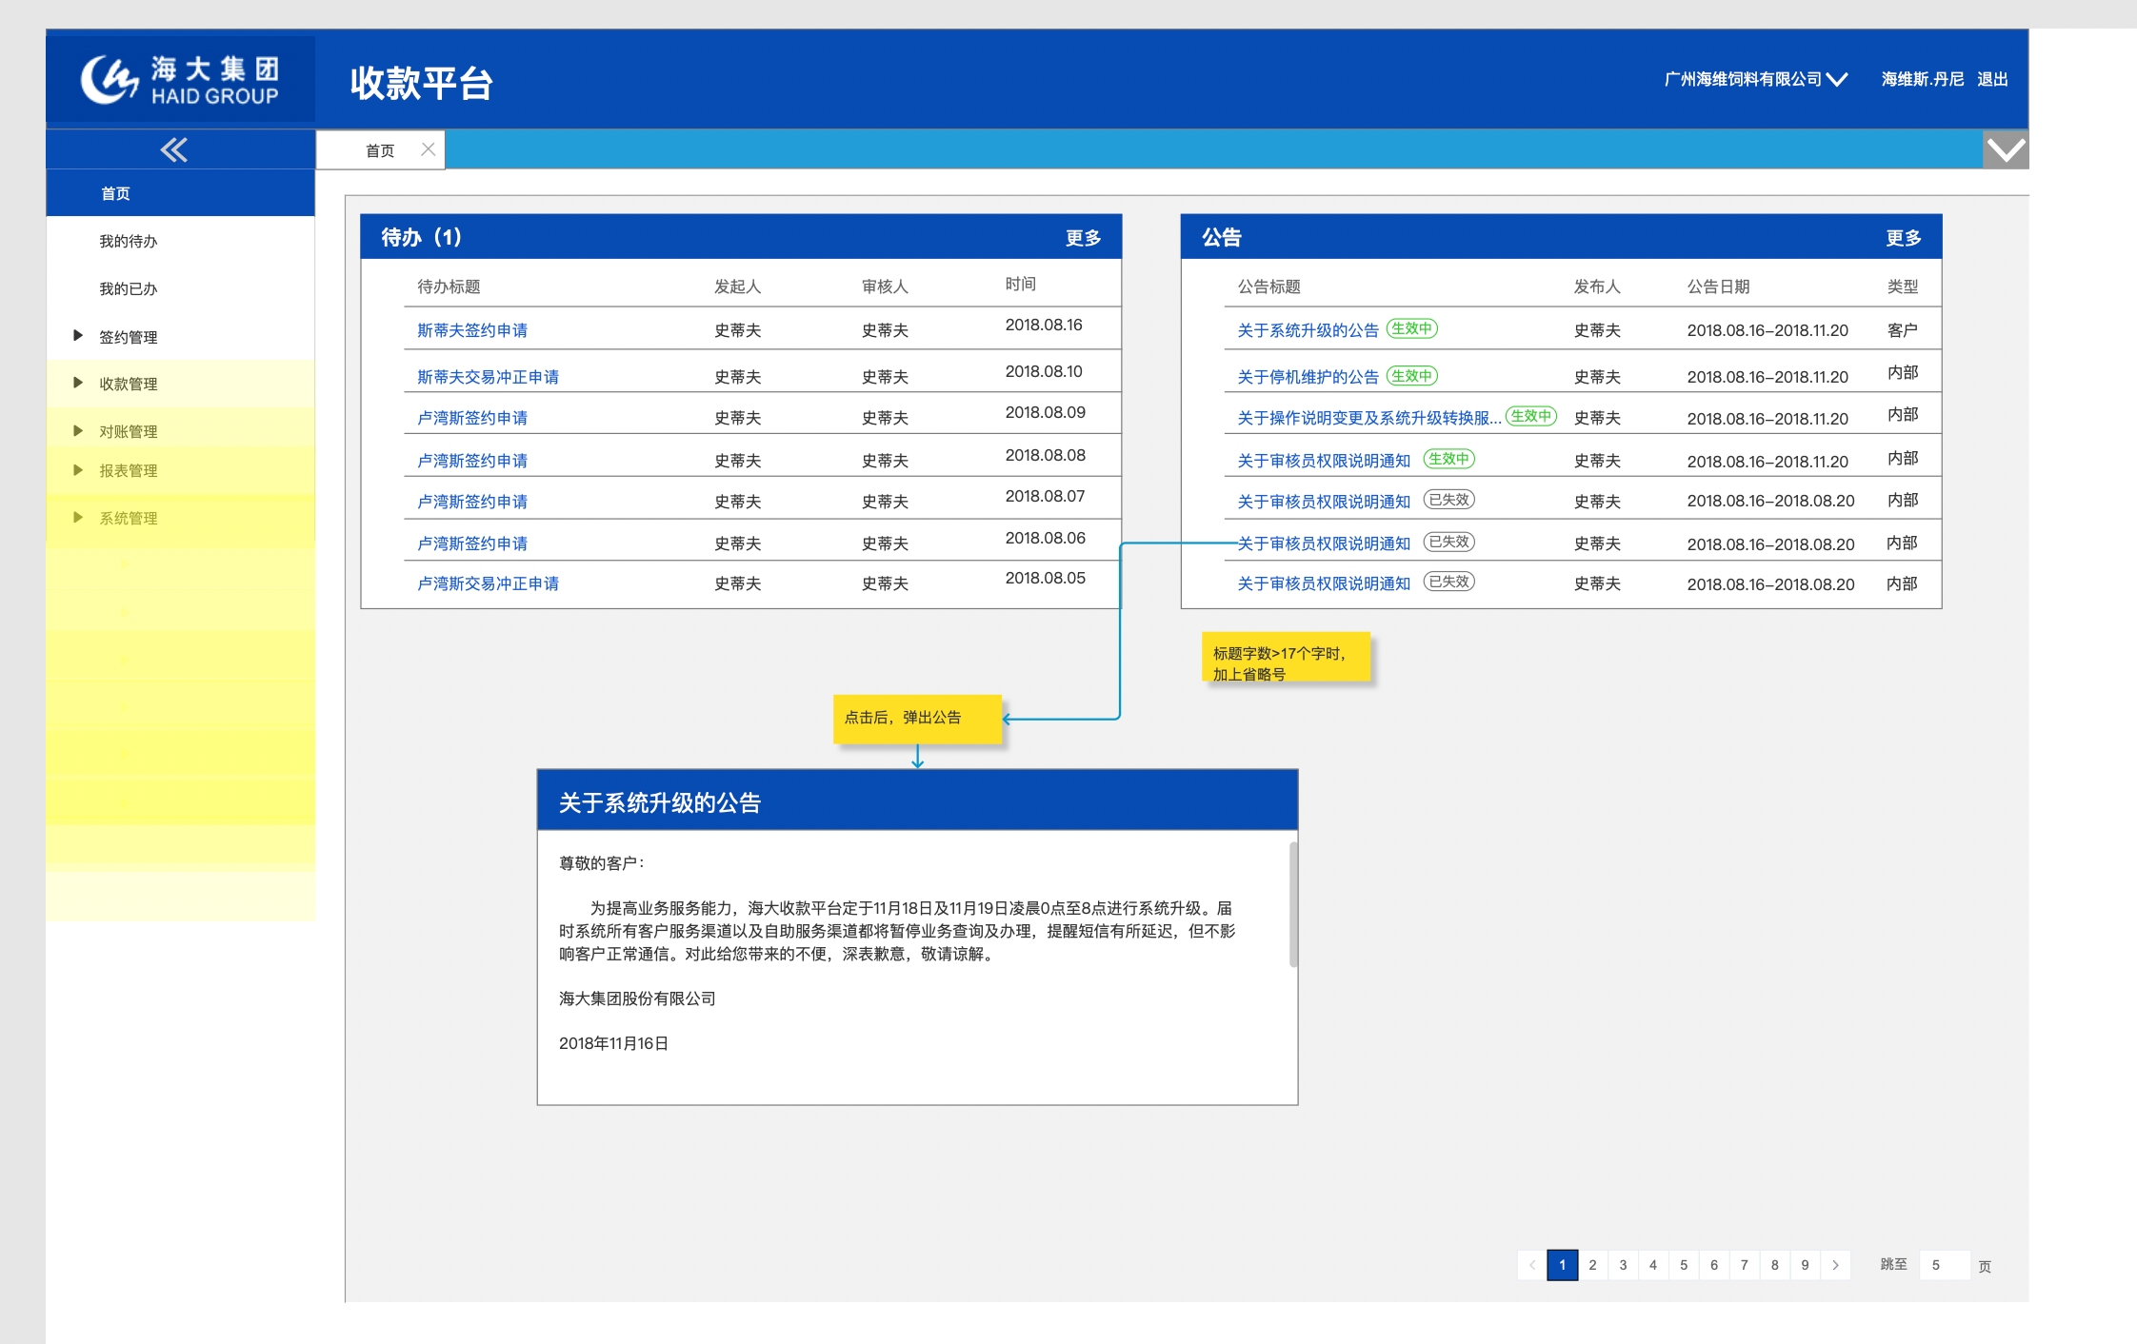Select page 9 in pagination
This screenshot has height=1344, width=2137.
point(1805,1265)
